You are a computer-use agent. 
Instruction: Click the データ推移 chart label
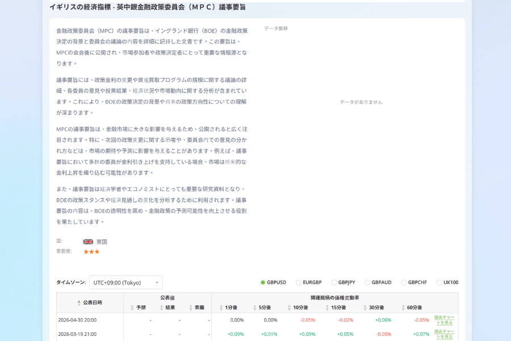(276, 28)
